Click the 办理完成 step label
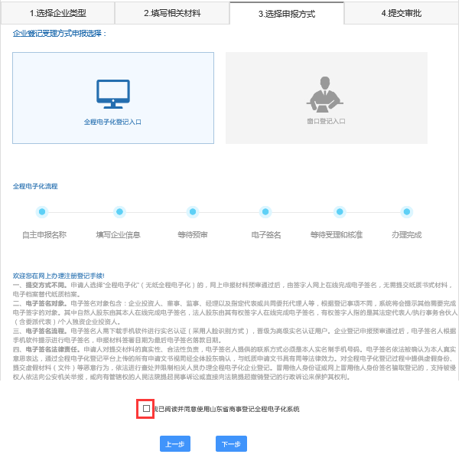 point(406,235)
